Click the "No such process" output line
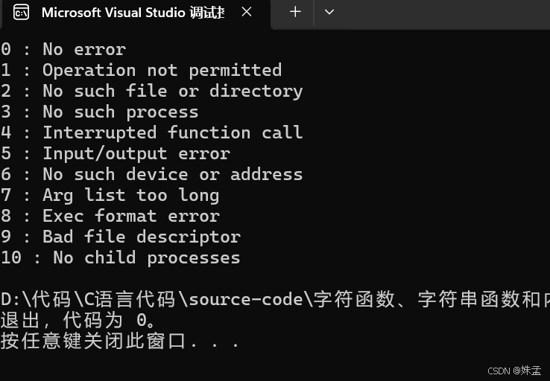 tap(99, 112)
